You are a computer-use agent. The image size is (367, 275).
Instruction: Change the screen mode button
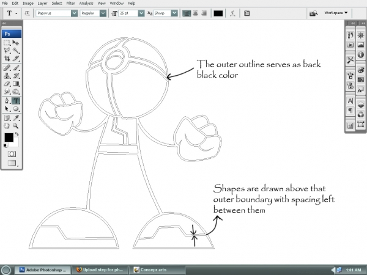click(x=12, y=163)
